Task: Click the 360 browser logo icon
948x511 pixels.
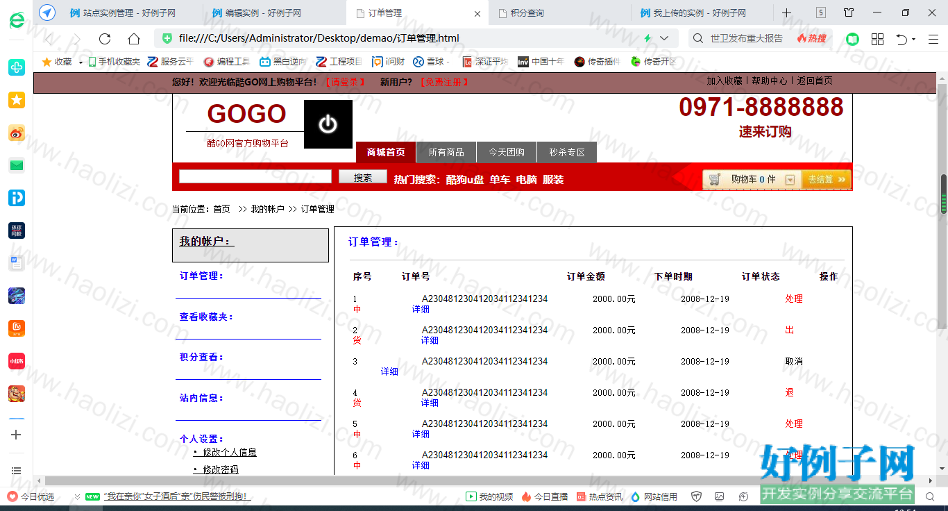Action: 16,21
